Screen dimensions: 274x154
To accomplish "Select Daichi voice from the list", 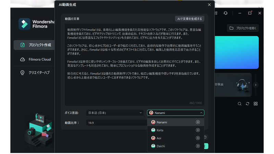I will click(x=176, y=146).
